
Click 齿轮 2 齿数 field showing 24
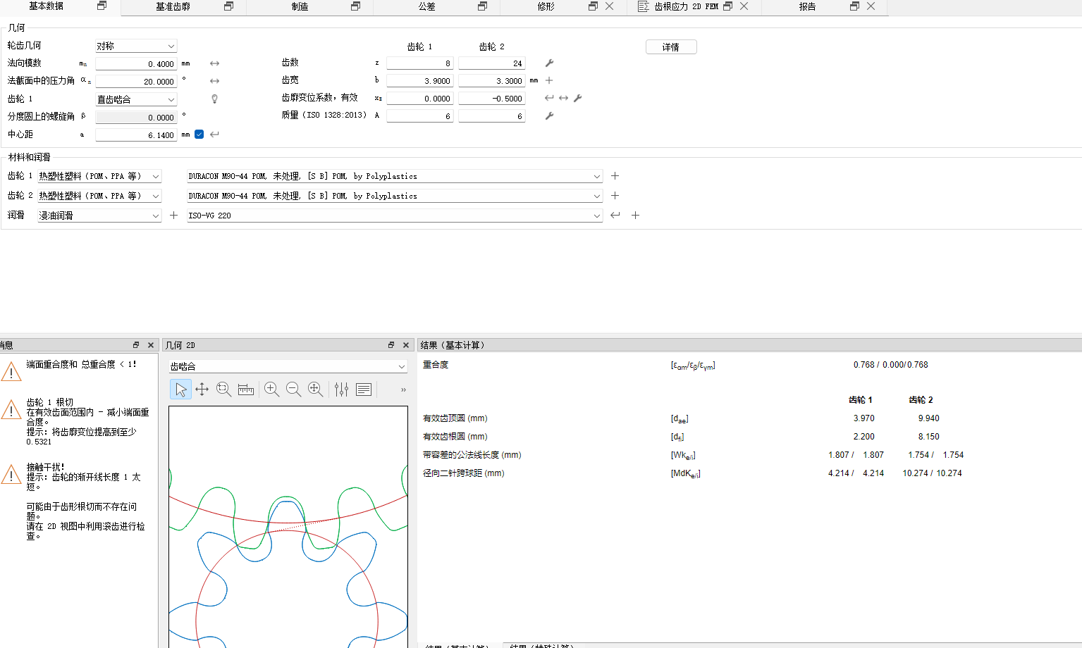[x=492, y=63]
